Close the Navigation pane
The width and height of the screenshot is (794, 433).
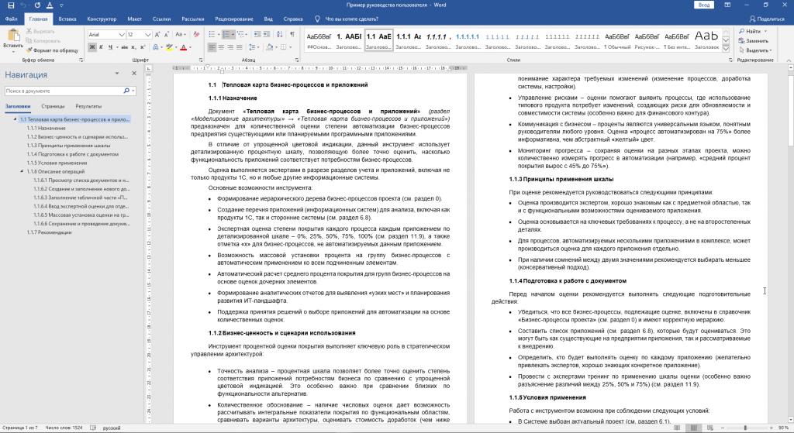click(x=134, y=74)
